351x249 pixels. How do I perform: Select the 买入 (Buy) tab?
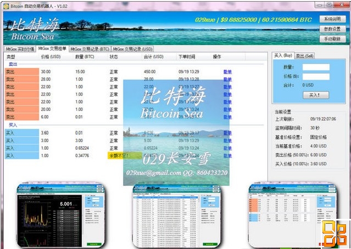coord(282,56)
